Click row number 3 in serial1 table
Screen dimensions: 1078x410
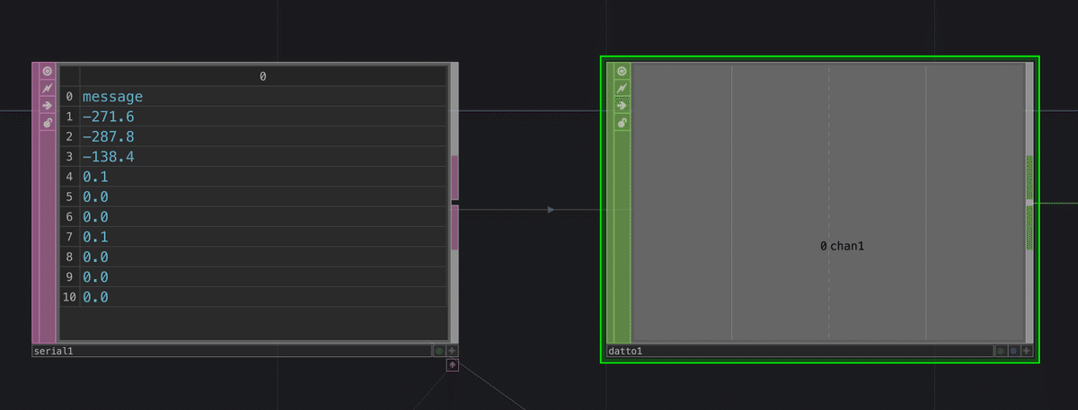pos(70,156)
